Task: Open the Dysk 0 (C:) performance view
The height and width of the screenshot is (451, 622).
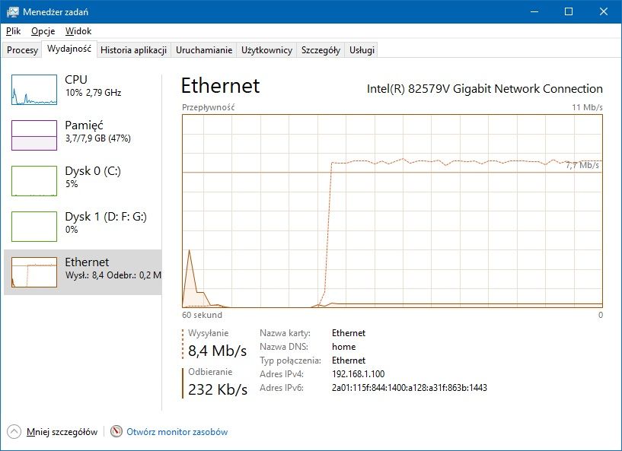Action: (x=34, y=181)
